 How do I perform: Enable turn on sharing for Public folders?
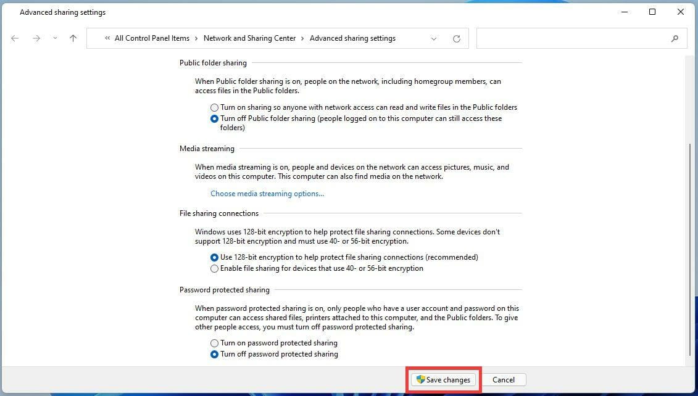tap(214, 107)
